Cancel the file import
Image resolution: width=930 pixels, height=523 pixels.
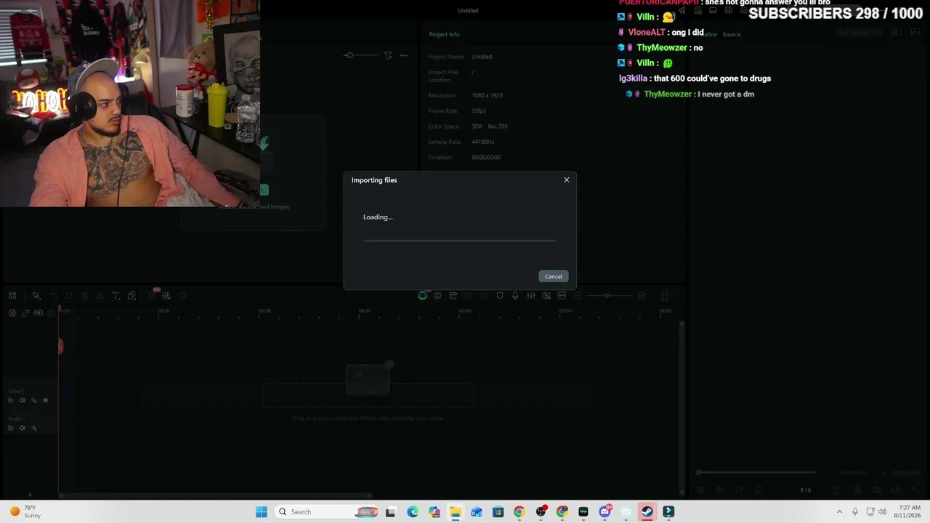pyautogui.click(x=553, y=276)
